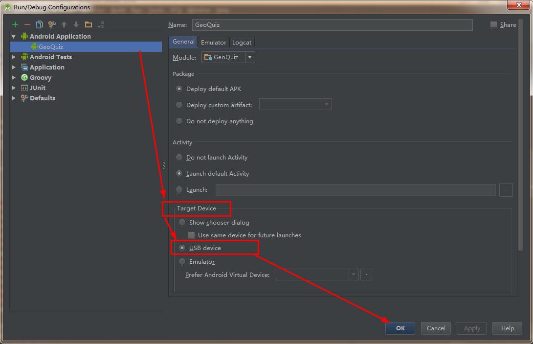Click the Cancel button
This screenshot has width=533, height=344.
[x=436, y=328]
